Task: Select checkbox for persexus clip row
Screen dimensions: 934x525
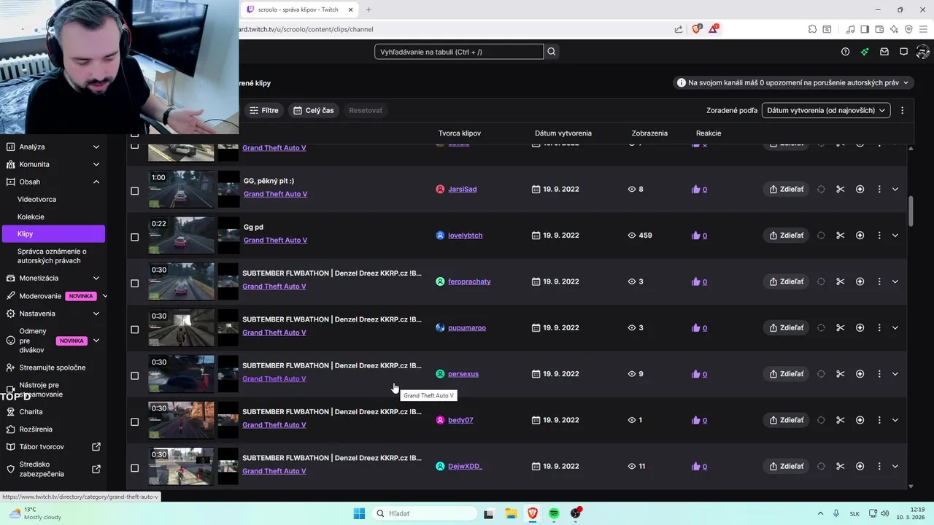Action: click(134, 376)
